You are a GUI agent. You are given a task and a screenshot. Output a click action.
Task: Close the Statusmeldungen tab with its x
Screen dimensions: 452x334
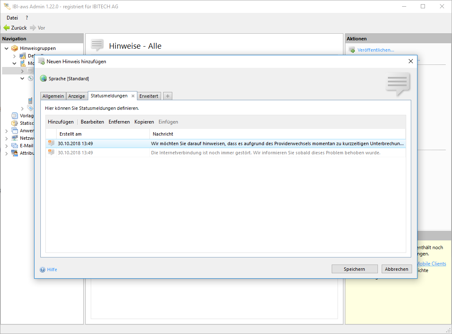[133, 96]
